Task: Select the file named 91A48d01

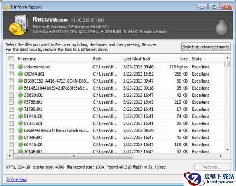Action: (33, 116)
